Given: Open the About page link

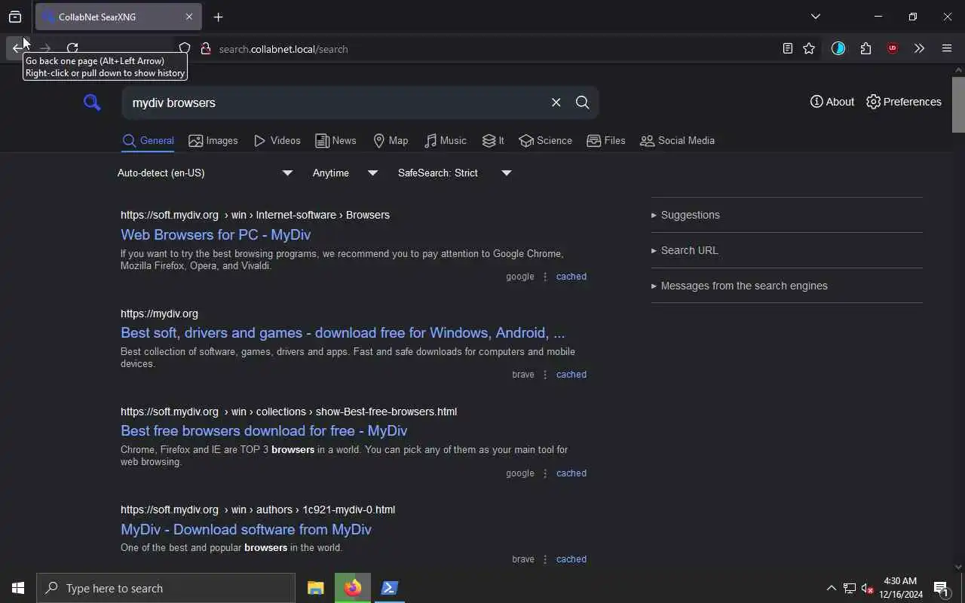Looking at the screenshot, I should [x=832, y=102].
